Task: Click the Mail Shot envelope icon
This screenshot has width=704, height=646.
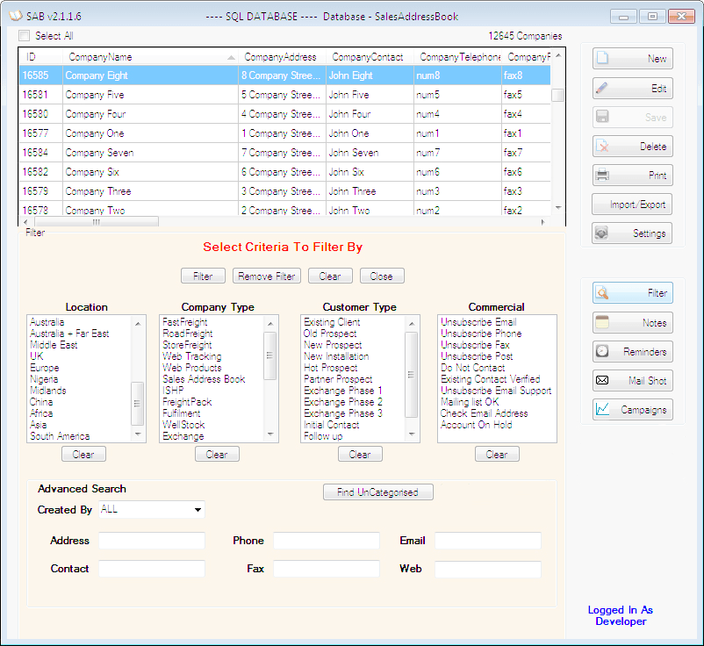Action: [x=602, y=380]
